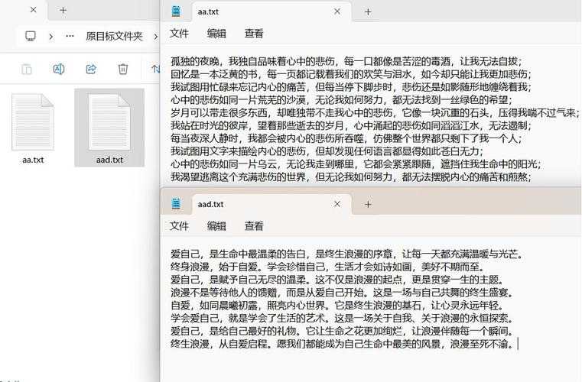Select the aa.txt file thumbnail
Screen dimensions: 582x382
click(x=33, y=122)
